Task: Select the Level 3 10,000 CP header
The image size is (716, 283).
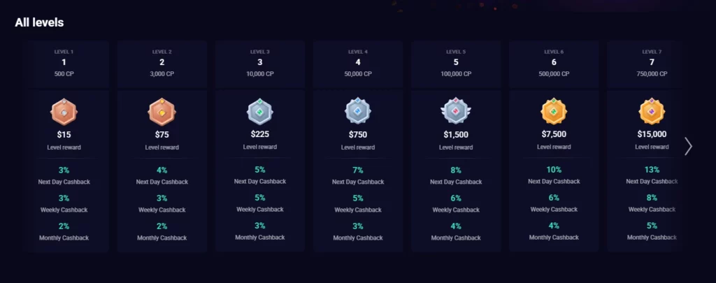Action: pos(260,63)
